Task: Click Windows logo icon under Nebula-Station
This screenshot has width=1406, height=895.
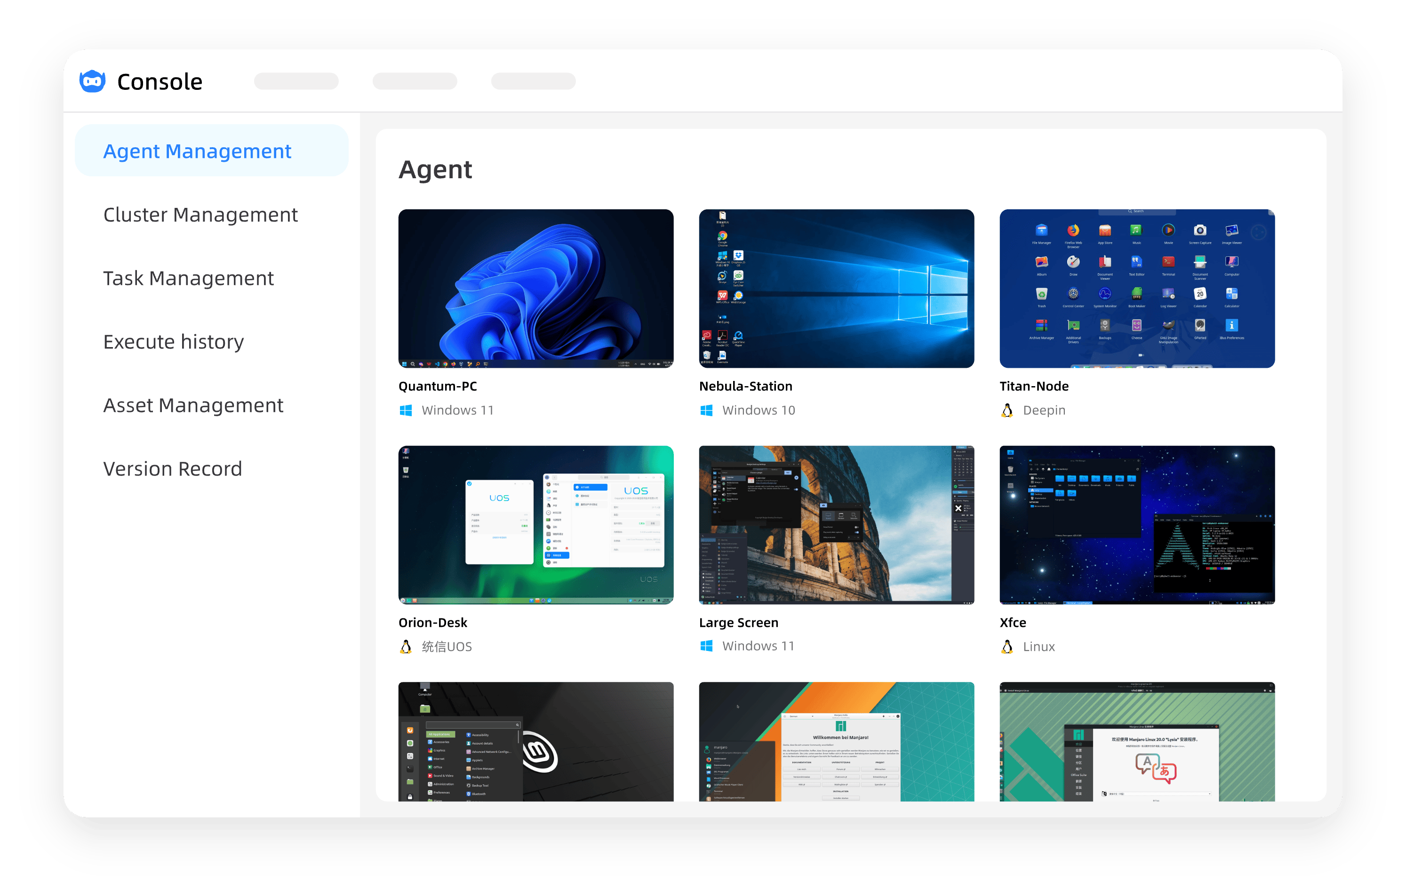Action: (x=706, y=410)
